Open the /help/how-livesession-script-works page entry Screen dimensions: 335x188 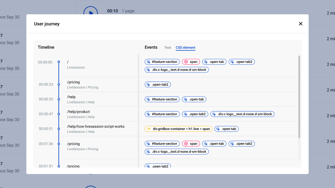(96, 126)
